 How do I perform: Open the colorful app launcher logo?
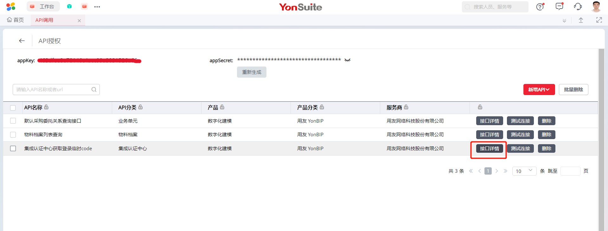(x=11, y=6)
